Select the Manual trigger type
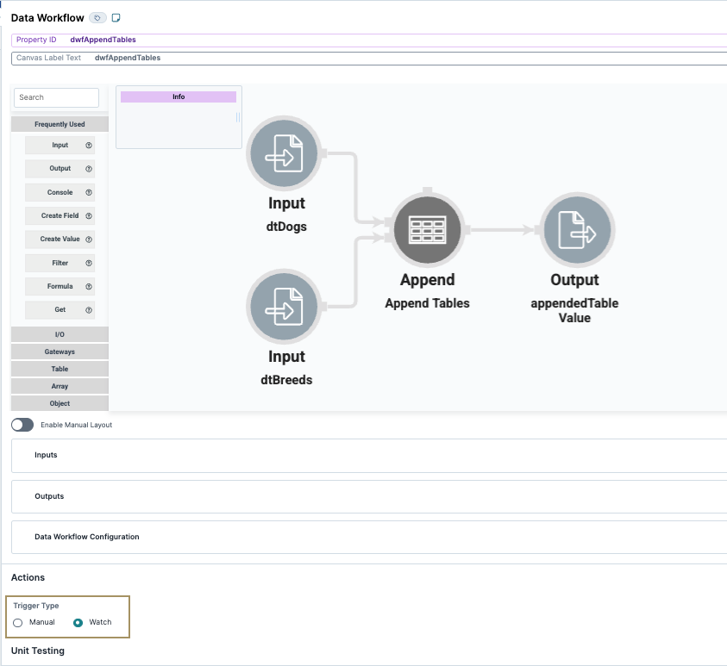Viewport: 727px width, 666px height. [x=17, y=622]
